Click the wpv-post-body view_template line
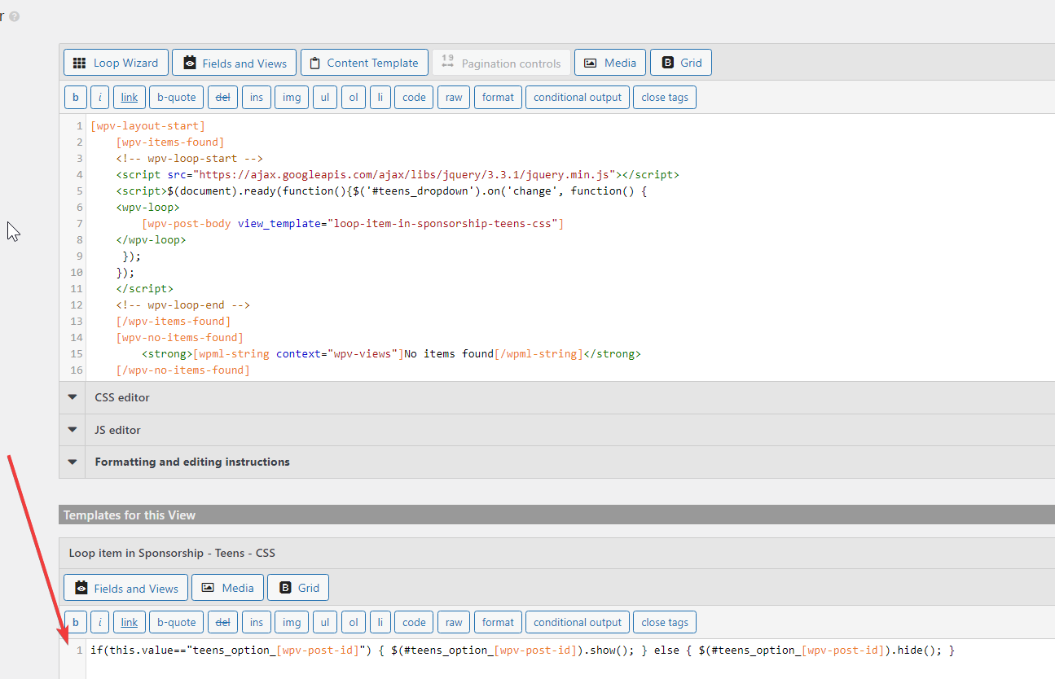1055x679 pixels. 353,224
